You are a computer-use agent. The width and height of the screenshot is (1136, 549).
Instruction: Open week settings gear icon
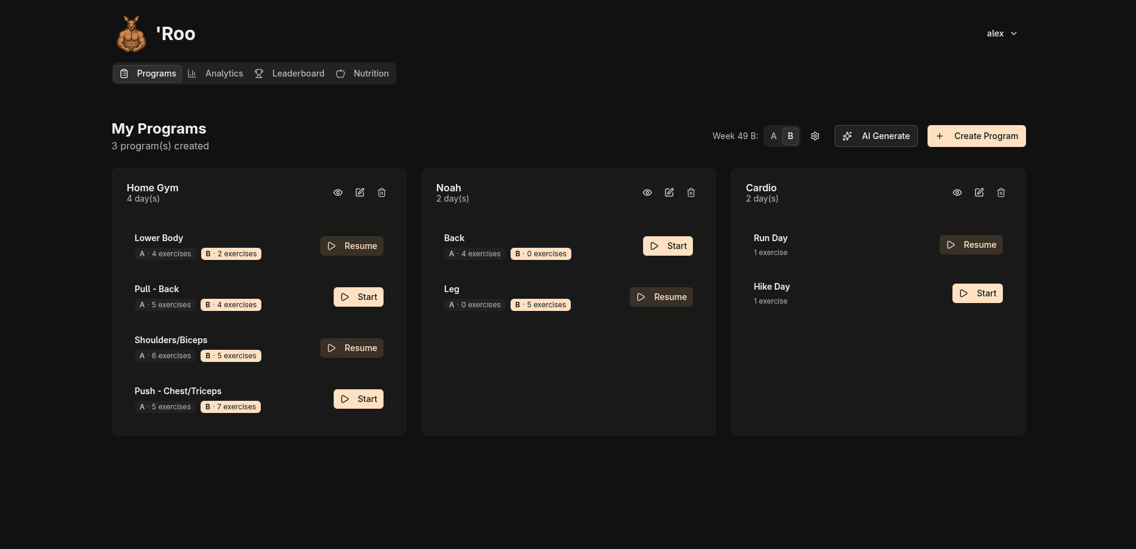815,136
